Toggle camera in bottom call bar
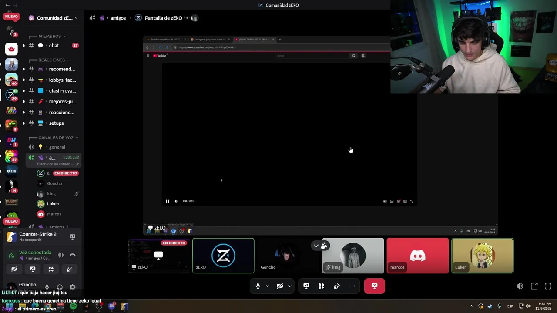The height and width of the screenshot is (313, 557). click(280, 286)
